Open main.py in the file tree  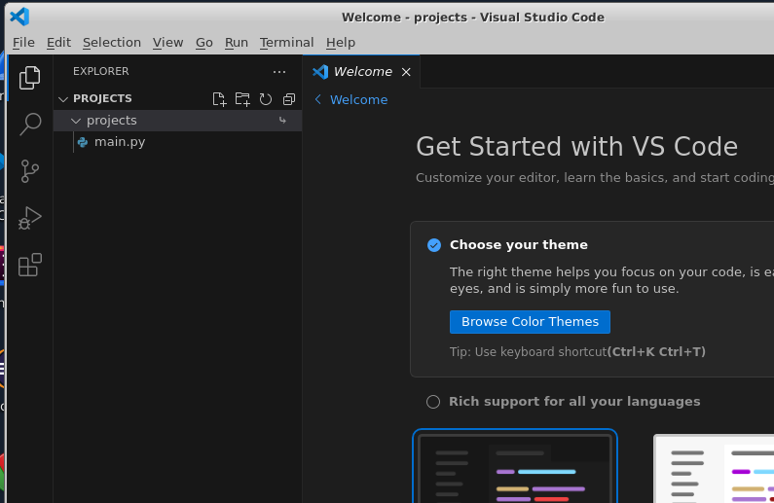point(120,142)
